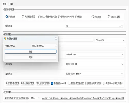Screen dimensions: 129x103
Task: Increase thread count with up arrow
Action: pos(120,26)
